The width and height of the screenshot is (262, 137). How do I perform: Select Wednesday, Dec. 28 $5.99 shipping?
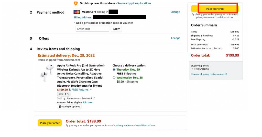[114, 78]
